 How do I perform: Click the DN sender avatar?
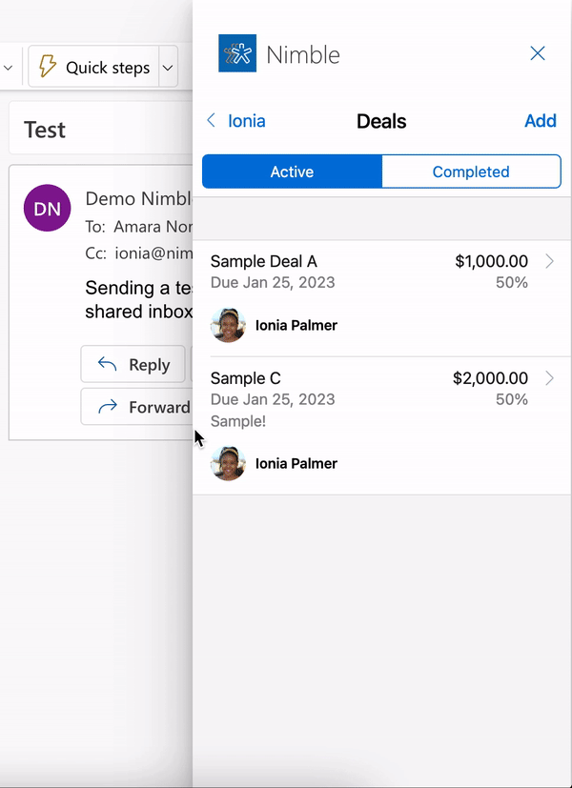[47, 208]
